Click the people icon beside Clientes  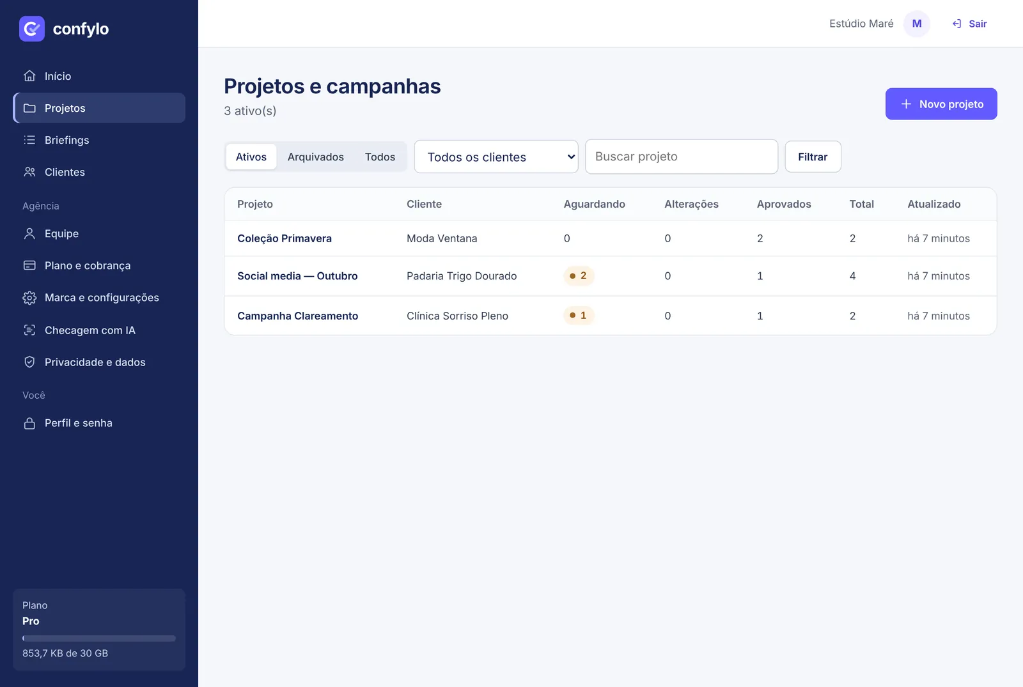(x=29, y=172)
